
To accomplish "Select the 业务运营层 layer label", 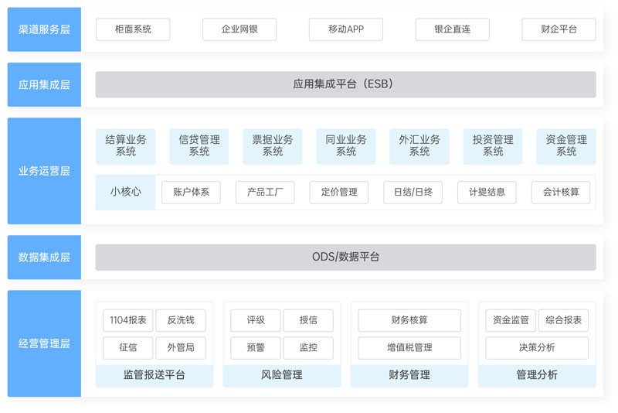I will pos(44,171).
